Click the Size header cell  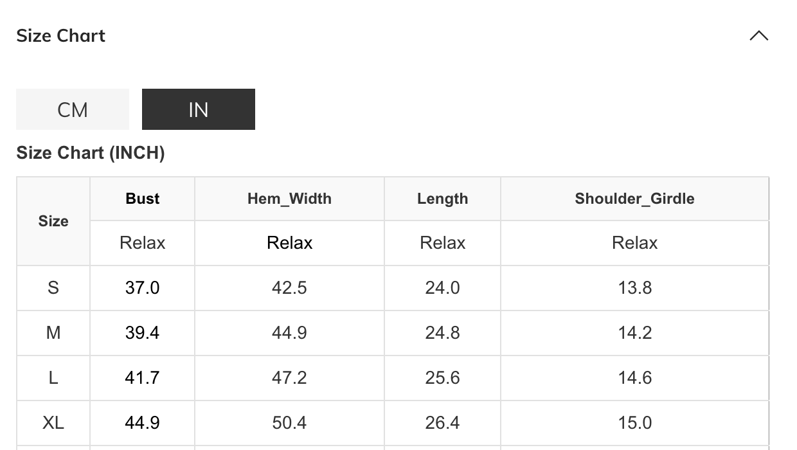point(53,221)
